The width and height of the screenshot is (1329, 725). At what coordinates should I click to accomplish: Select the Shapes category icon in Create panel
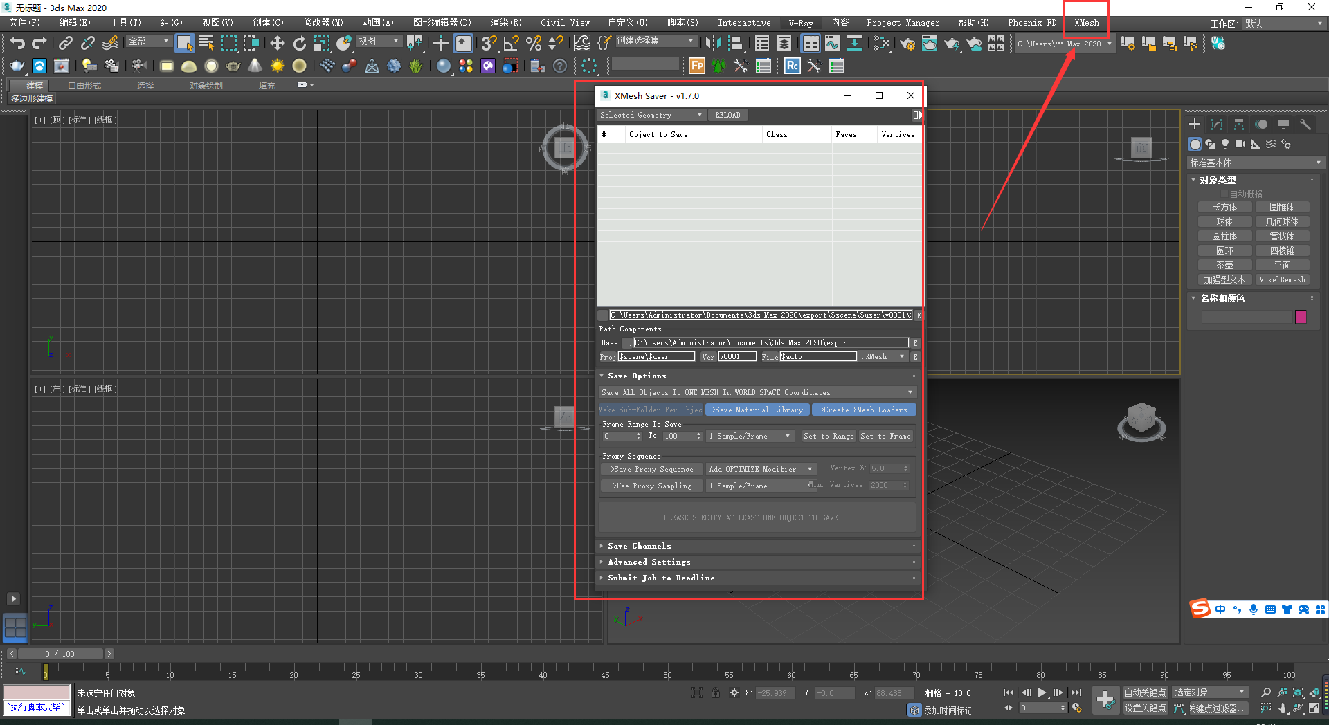(1210, 144)
